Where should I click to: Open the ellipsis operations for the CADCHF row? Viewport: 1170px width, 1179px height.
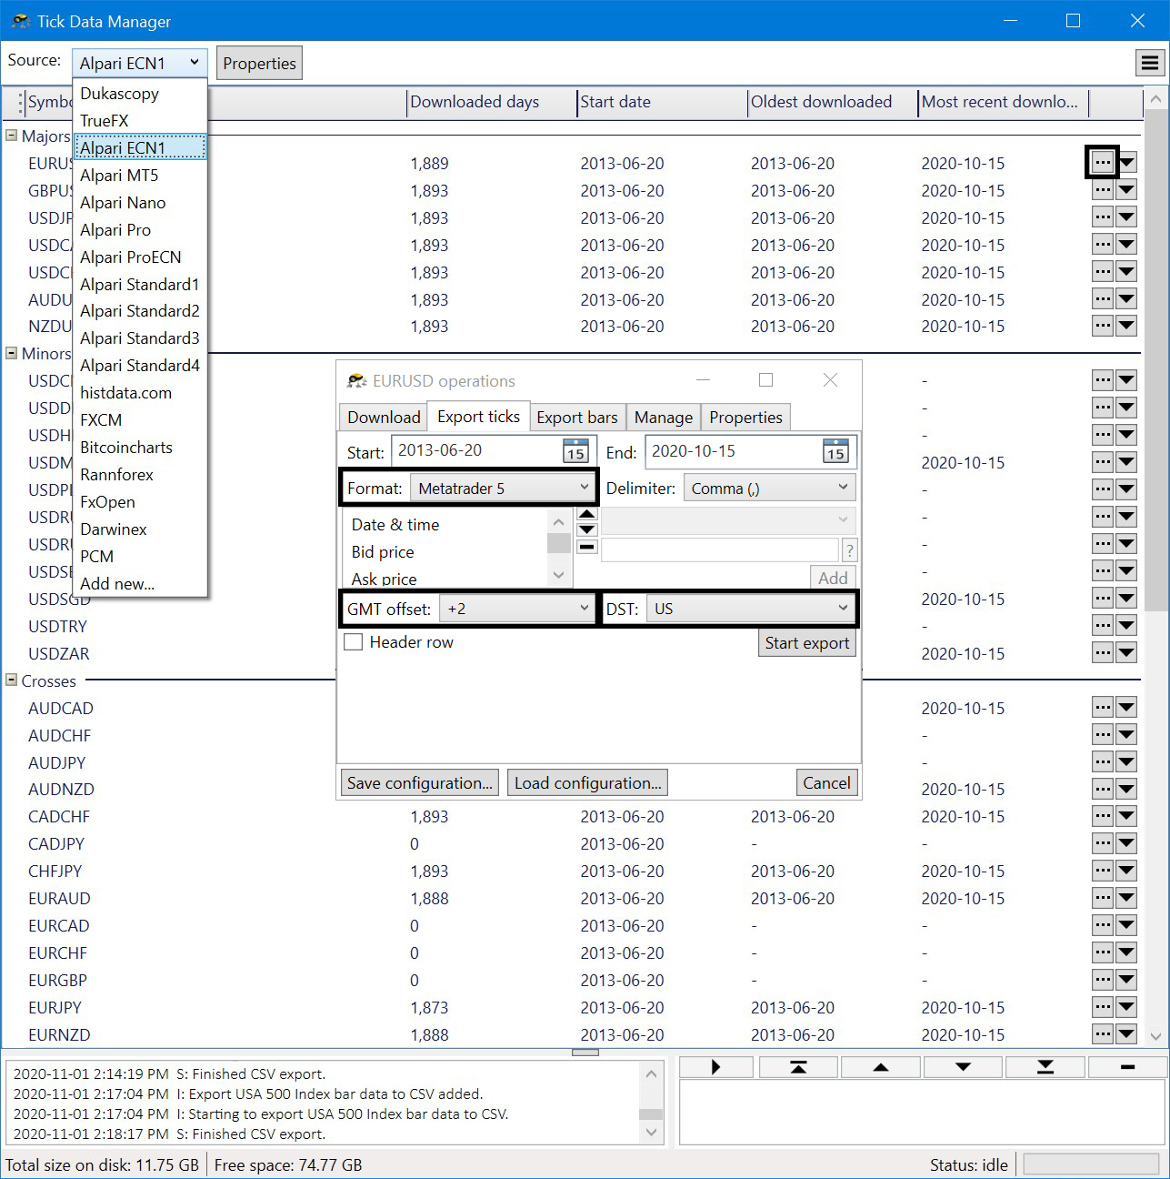click(1103, 816)
